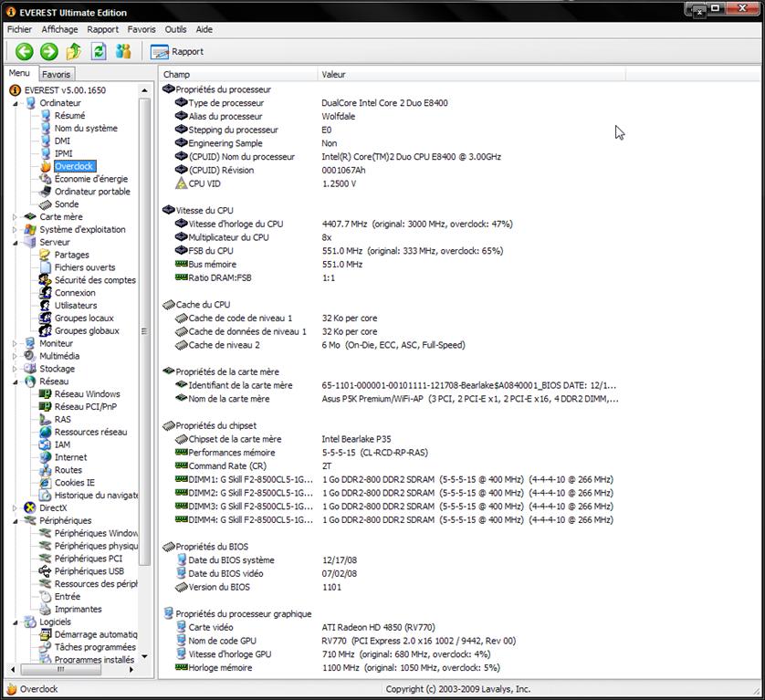Click the sidebar horizontal scroll right arrow
The width and height of the screenshot is (765, 700).
point(131,670)
